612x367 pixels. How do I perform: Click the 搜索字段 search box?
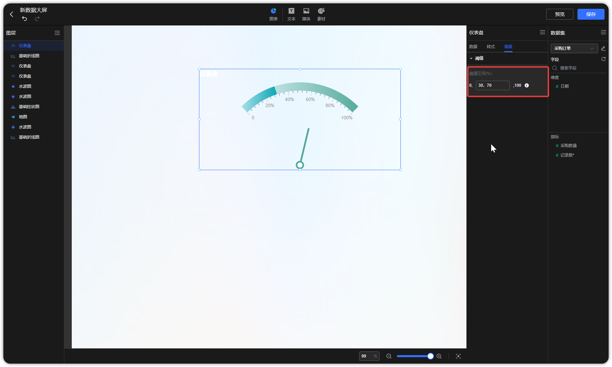coord(579,68)
